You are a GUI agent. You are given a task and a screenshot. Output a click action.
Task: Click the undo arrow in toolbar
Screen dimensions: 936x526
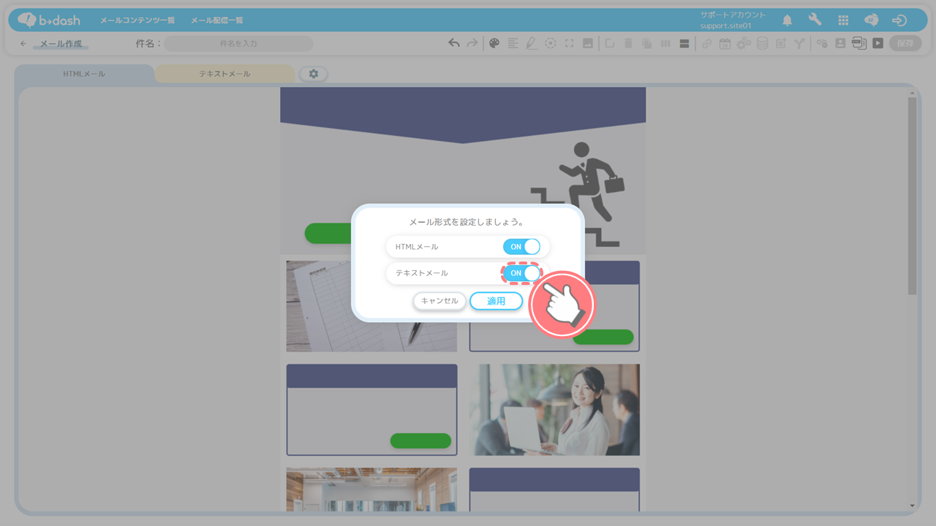(454, 43)
